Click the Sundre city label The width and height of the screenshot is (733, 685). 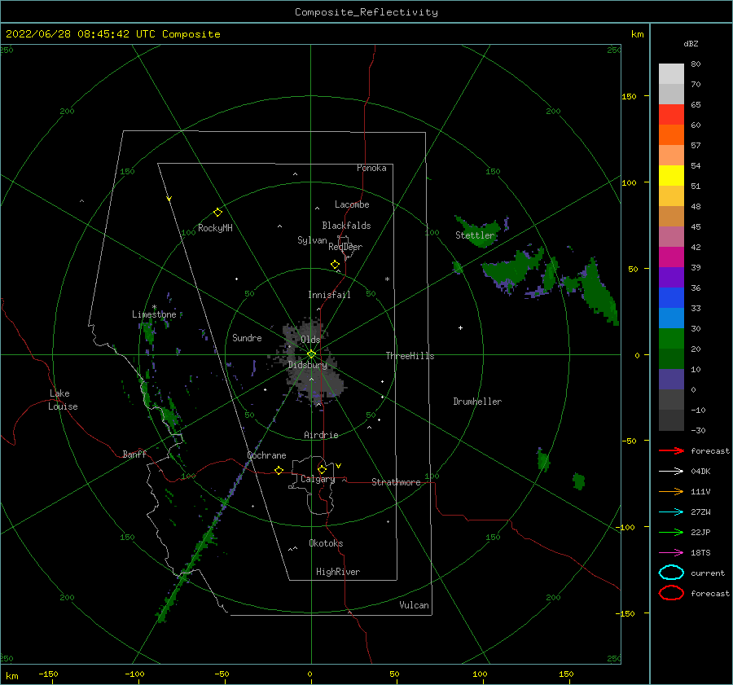click(x=247, y=337)
